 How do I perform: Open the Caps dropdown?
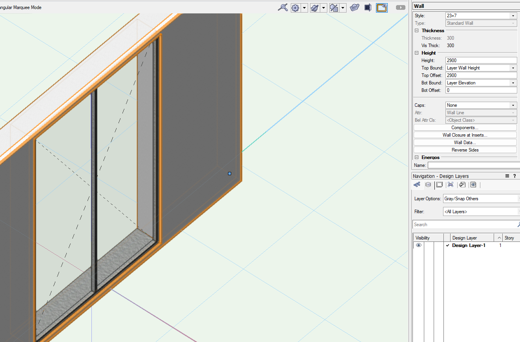pyautogui.click(x=481, y=105)
